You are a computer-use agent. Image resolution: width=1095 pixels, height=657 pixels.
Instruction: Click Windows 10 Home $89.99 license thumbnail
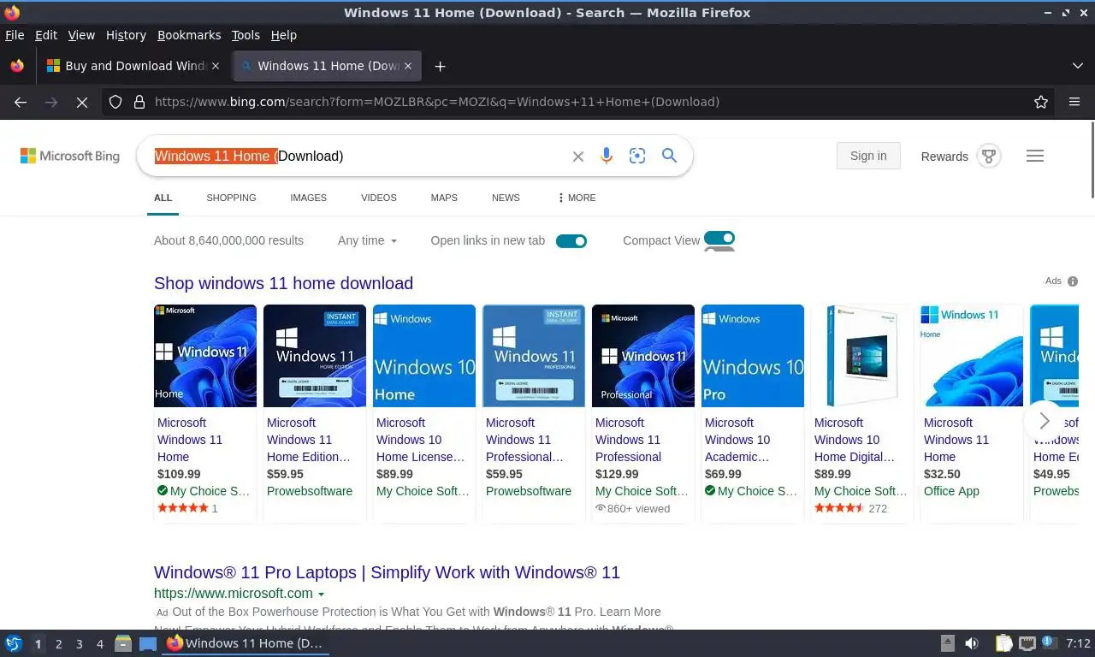tap(424, 356)
